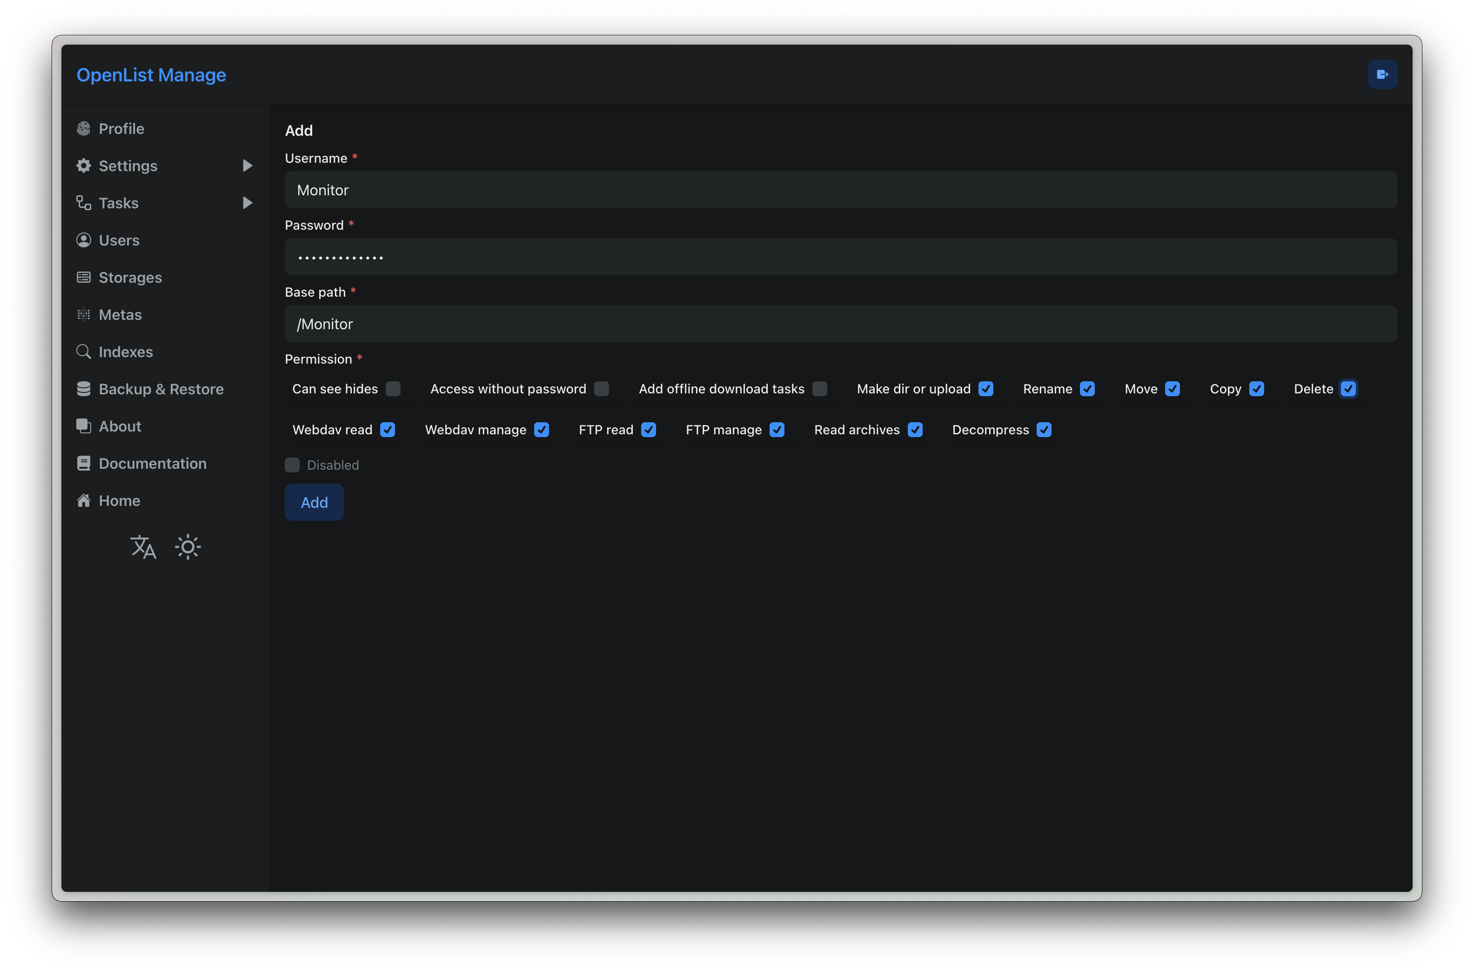This screenshot has height=970, width=1474.
Task: Focus the Base path input field
Action: [x=840, y=324]
